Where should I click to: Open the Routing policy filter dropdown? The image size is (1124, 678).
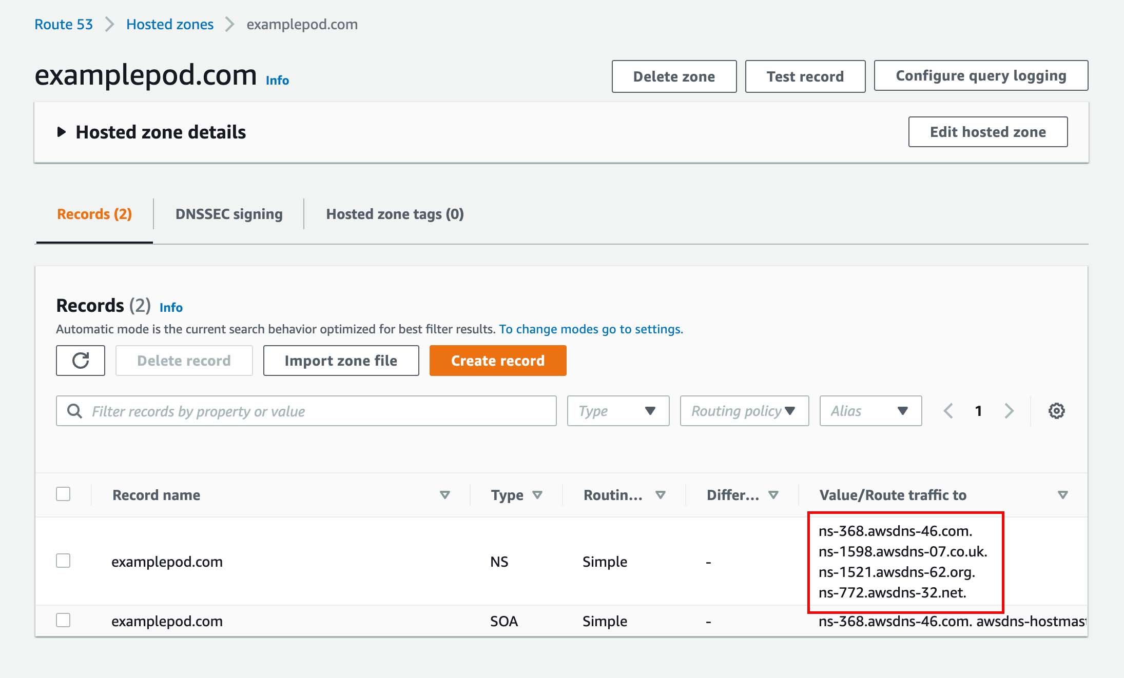tap(744, 411)
